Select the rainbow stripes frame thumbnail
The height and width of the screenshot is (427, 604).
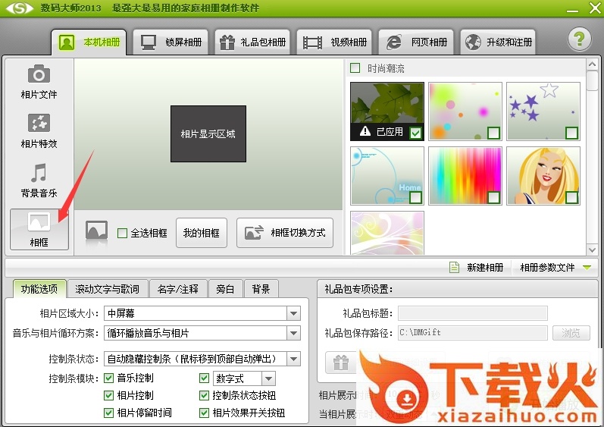[x=465, y=176]
